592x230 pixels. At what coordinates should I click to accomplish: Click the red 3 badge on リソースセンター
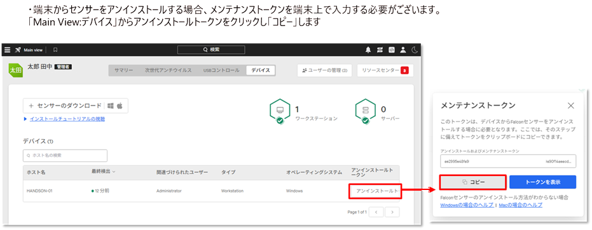(x=404, y=71)
